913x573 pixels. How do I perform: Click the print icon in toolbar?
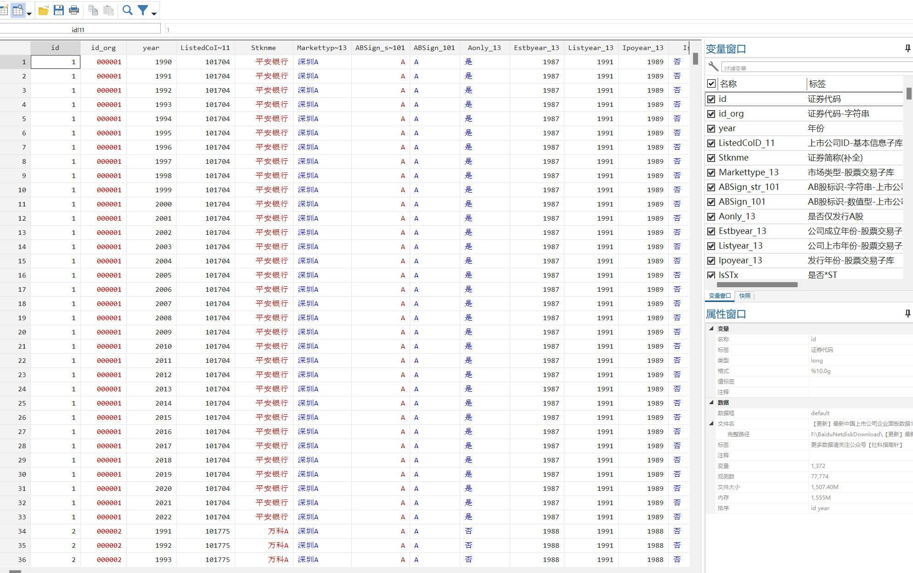tap(74, 10)
